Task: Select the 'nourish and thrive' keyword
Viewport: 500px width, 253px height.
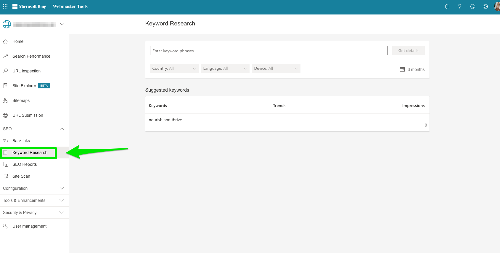Action: (x=165, y=120)
